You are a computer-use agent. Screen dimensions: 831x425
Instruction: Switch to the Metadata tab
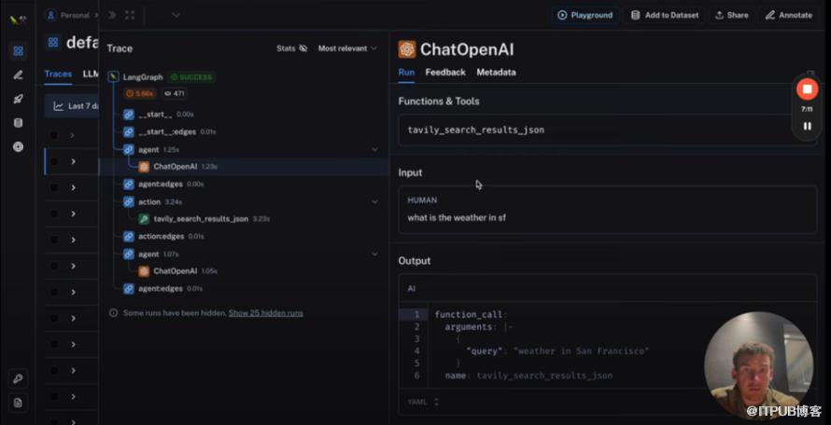(496, 72)
